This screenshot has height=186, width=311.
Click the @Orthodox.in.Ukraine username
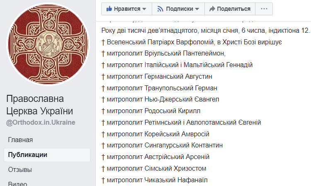pyautogui.click(x=41, y=123)
